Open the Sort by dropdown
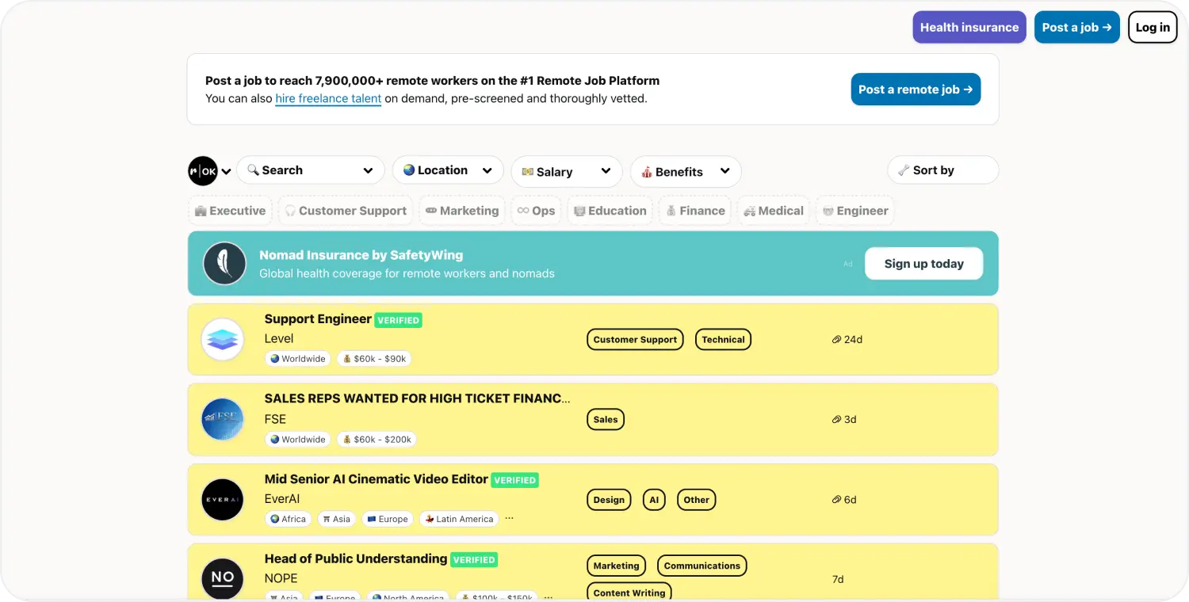The image size is (1189, 602). coord(943,170)
